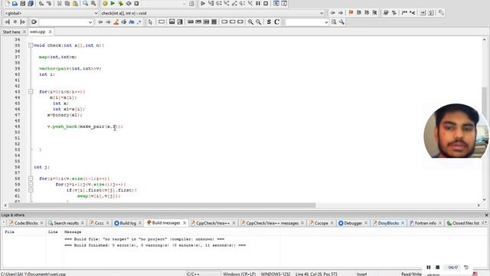Viewport: 490px width, 276px height.
Task: Click the editor horizontal scrollbar thumb
Action: coord(162,205)
